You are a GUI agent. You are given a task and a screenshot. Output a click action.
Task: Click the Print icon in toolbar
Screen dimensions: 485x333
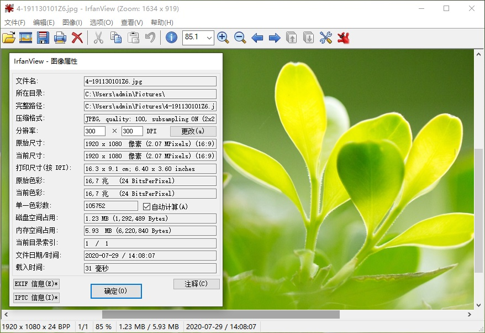coord(60,38)
